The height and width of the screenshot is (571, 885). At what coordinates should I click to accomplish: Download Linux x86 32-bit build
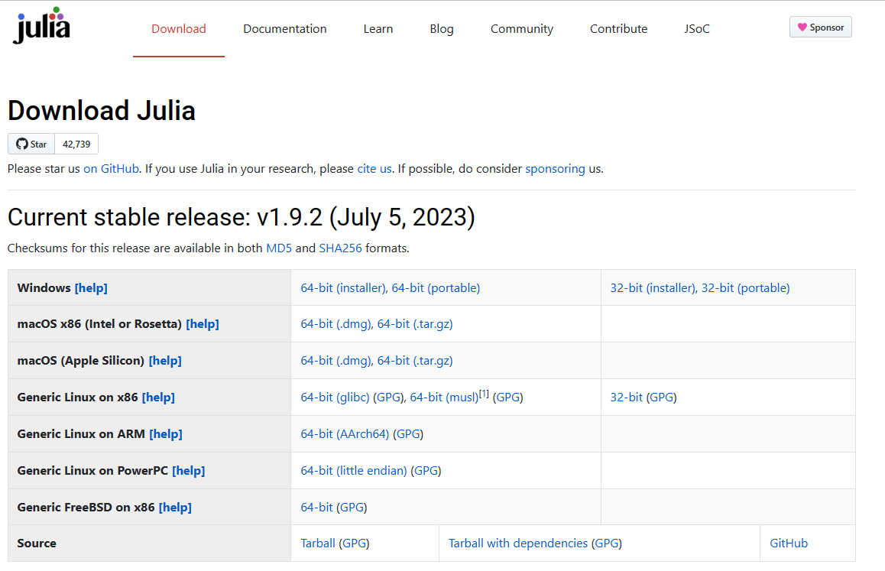coord(626,397)
